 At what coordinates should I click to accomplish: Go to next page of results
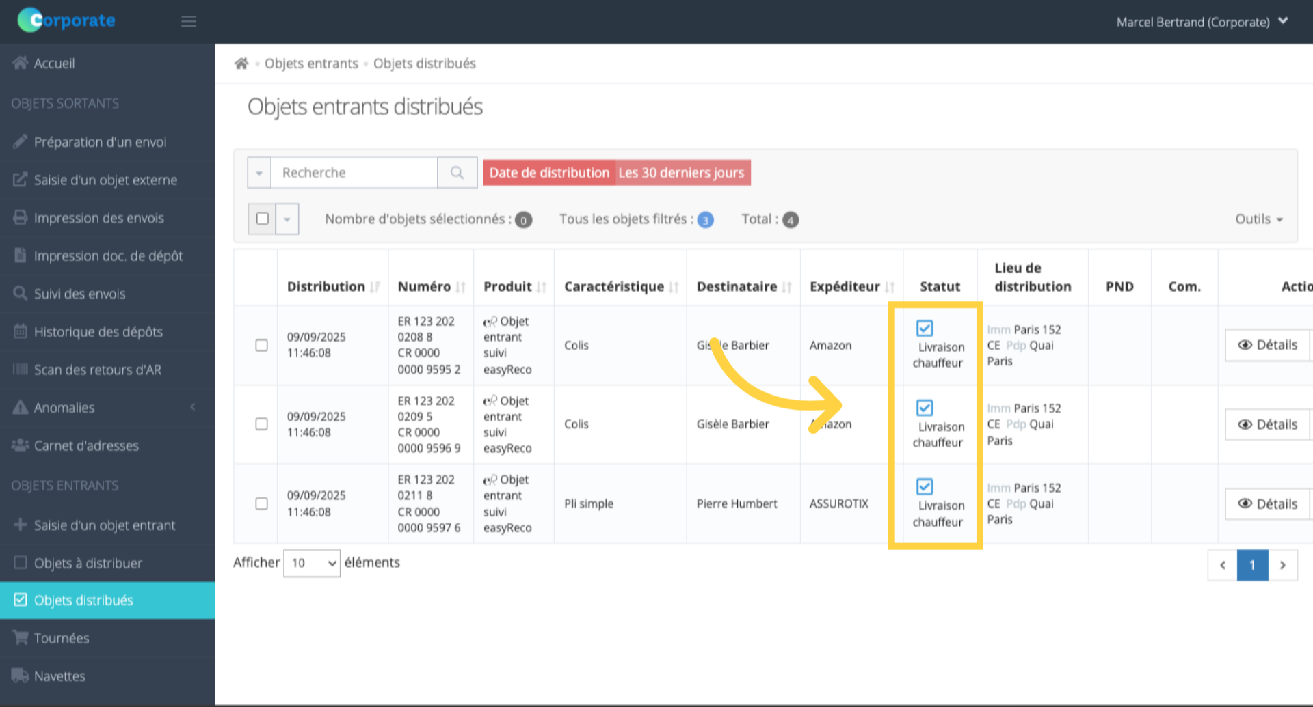(1283, 565)
